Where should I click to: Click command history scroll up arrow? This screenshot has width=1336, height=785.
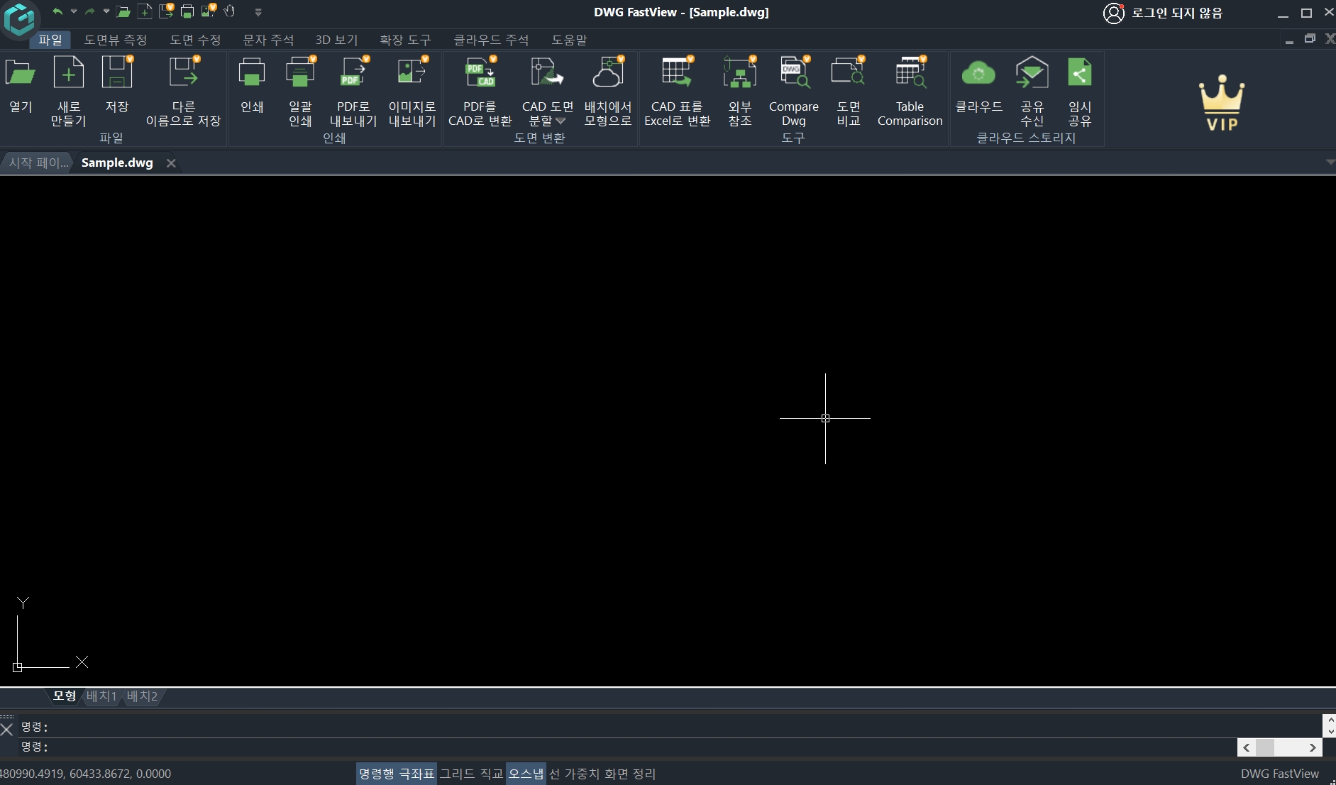(x=1330, y=721)
